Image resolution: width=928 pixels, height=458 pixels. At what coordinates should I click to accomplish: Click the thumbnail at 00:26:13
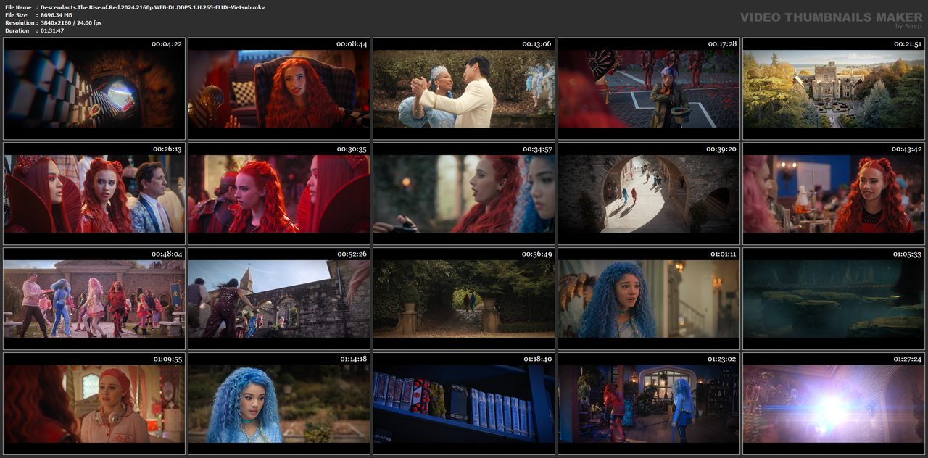[94, 193]
